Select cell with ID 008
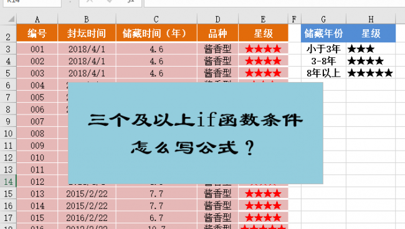Viewport: 405px width, 229px height. 37,133
